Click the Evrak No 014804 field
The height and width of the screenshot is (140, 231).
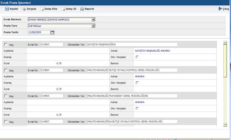coord(52,70)
